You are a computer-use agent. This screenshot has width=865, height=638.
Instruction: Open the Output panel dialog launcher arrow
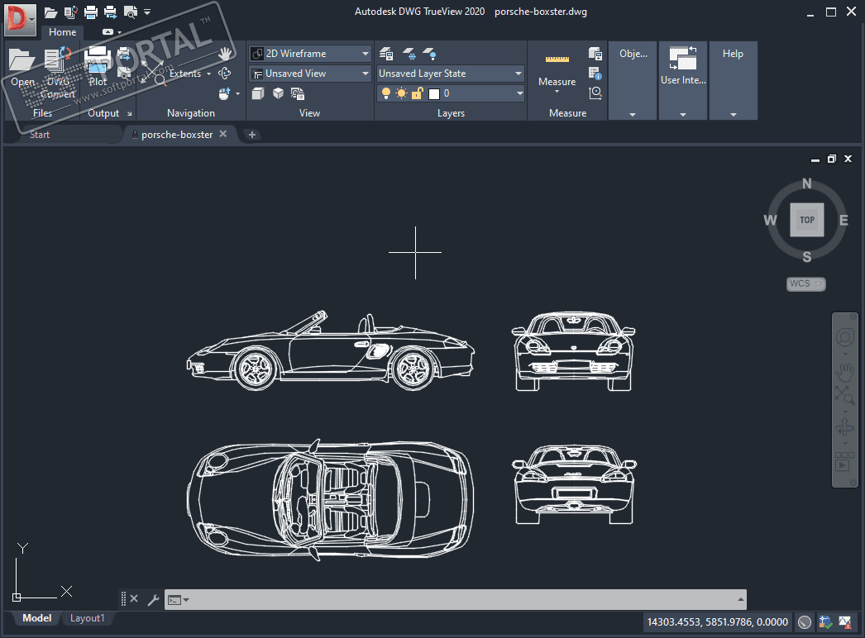click(x=130, y=113)
